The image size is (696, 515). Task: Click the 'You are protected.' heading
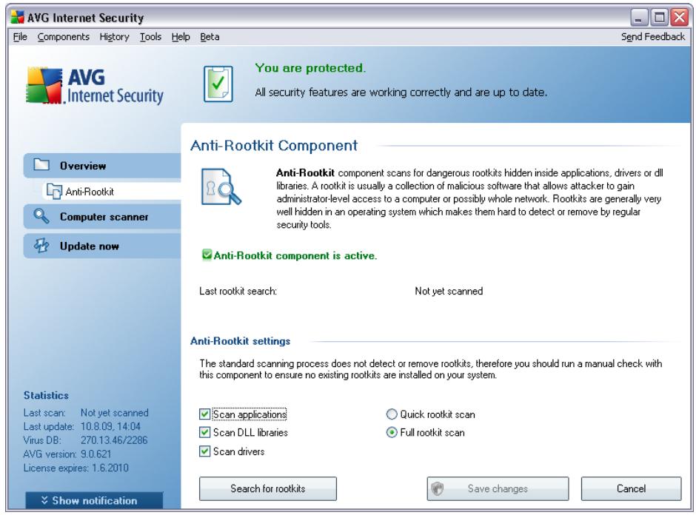coord(310,68)
